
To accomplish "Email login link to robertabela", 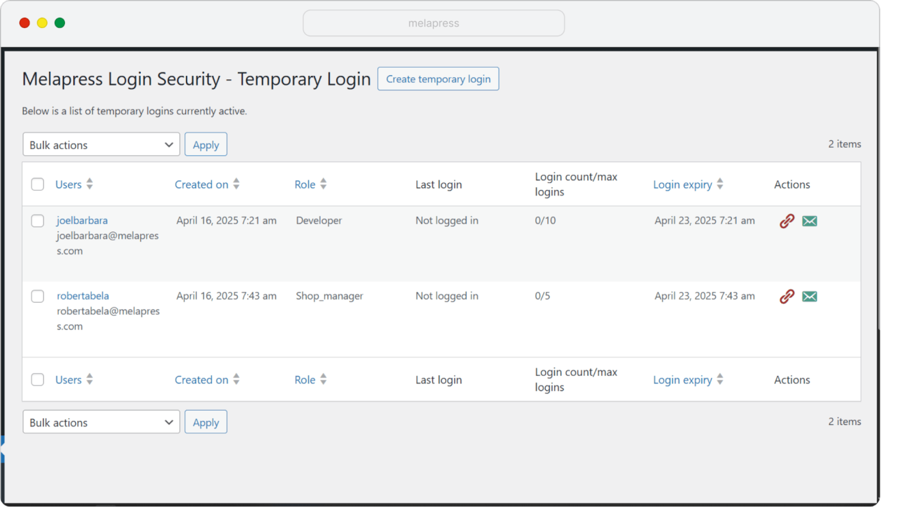I will (810, 296).
